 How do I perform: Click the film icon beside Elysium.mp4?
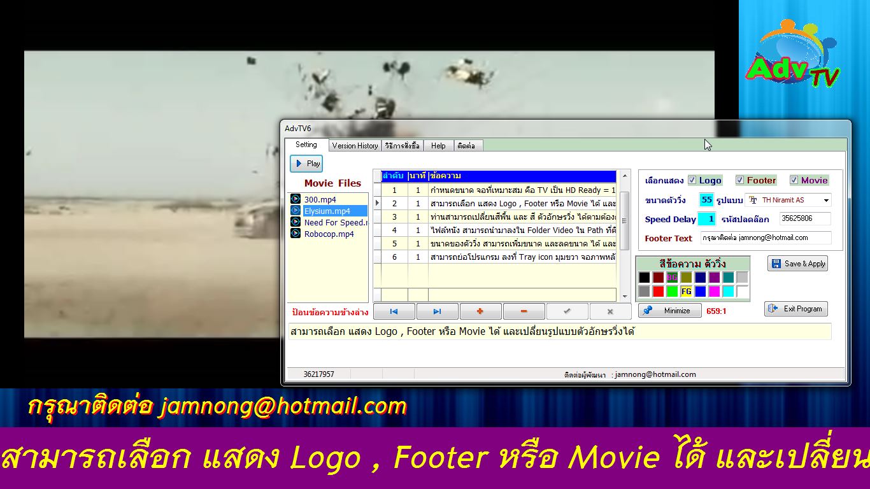tap(296, 211)
